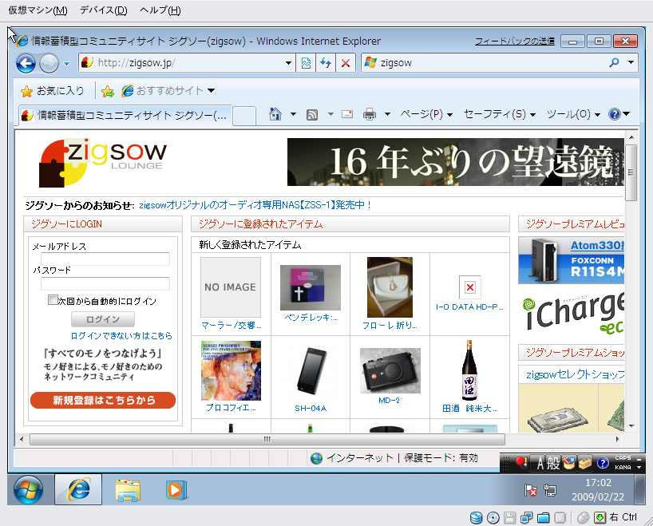The image size is (653, 526).
Task: Click the horizontal scrollbar thumb
Action: click(267, 439)
